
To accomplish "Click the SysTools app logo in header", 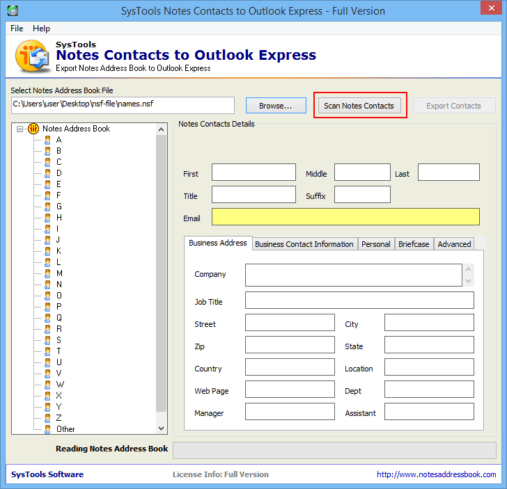I will click(32, 56).
